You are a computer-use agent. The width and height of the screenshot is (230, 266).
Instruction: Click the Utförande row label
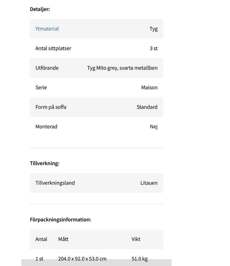47,68
